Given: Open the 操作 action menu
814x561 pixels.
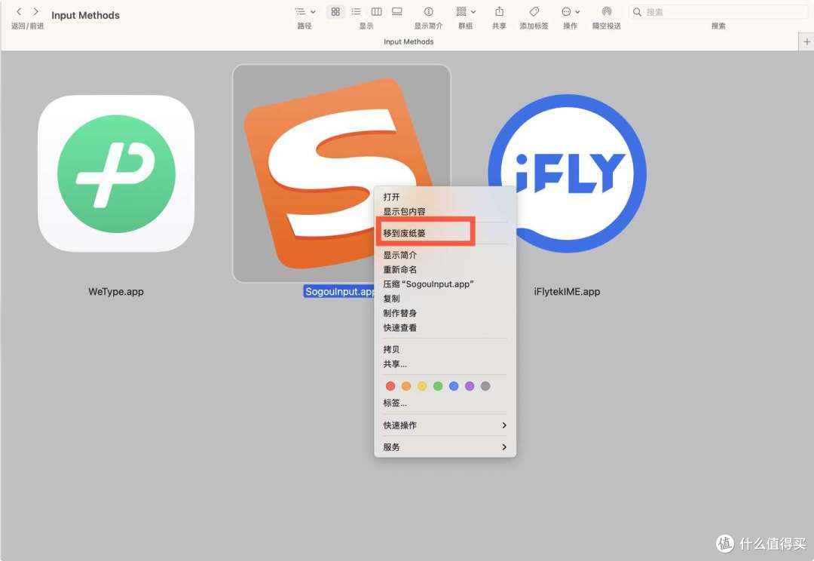Looking at the screenshot, I should 571,11.
